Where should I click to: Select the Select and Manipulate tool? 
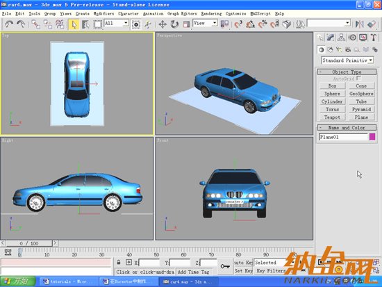tap(148, 24)
